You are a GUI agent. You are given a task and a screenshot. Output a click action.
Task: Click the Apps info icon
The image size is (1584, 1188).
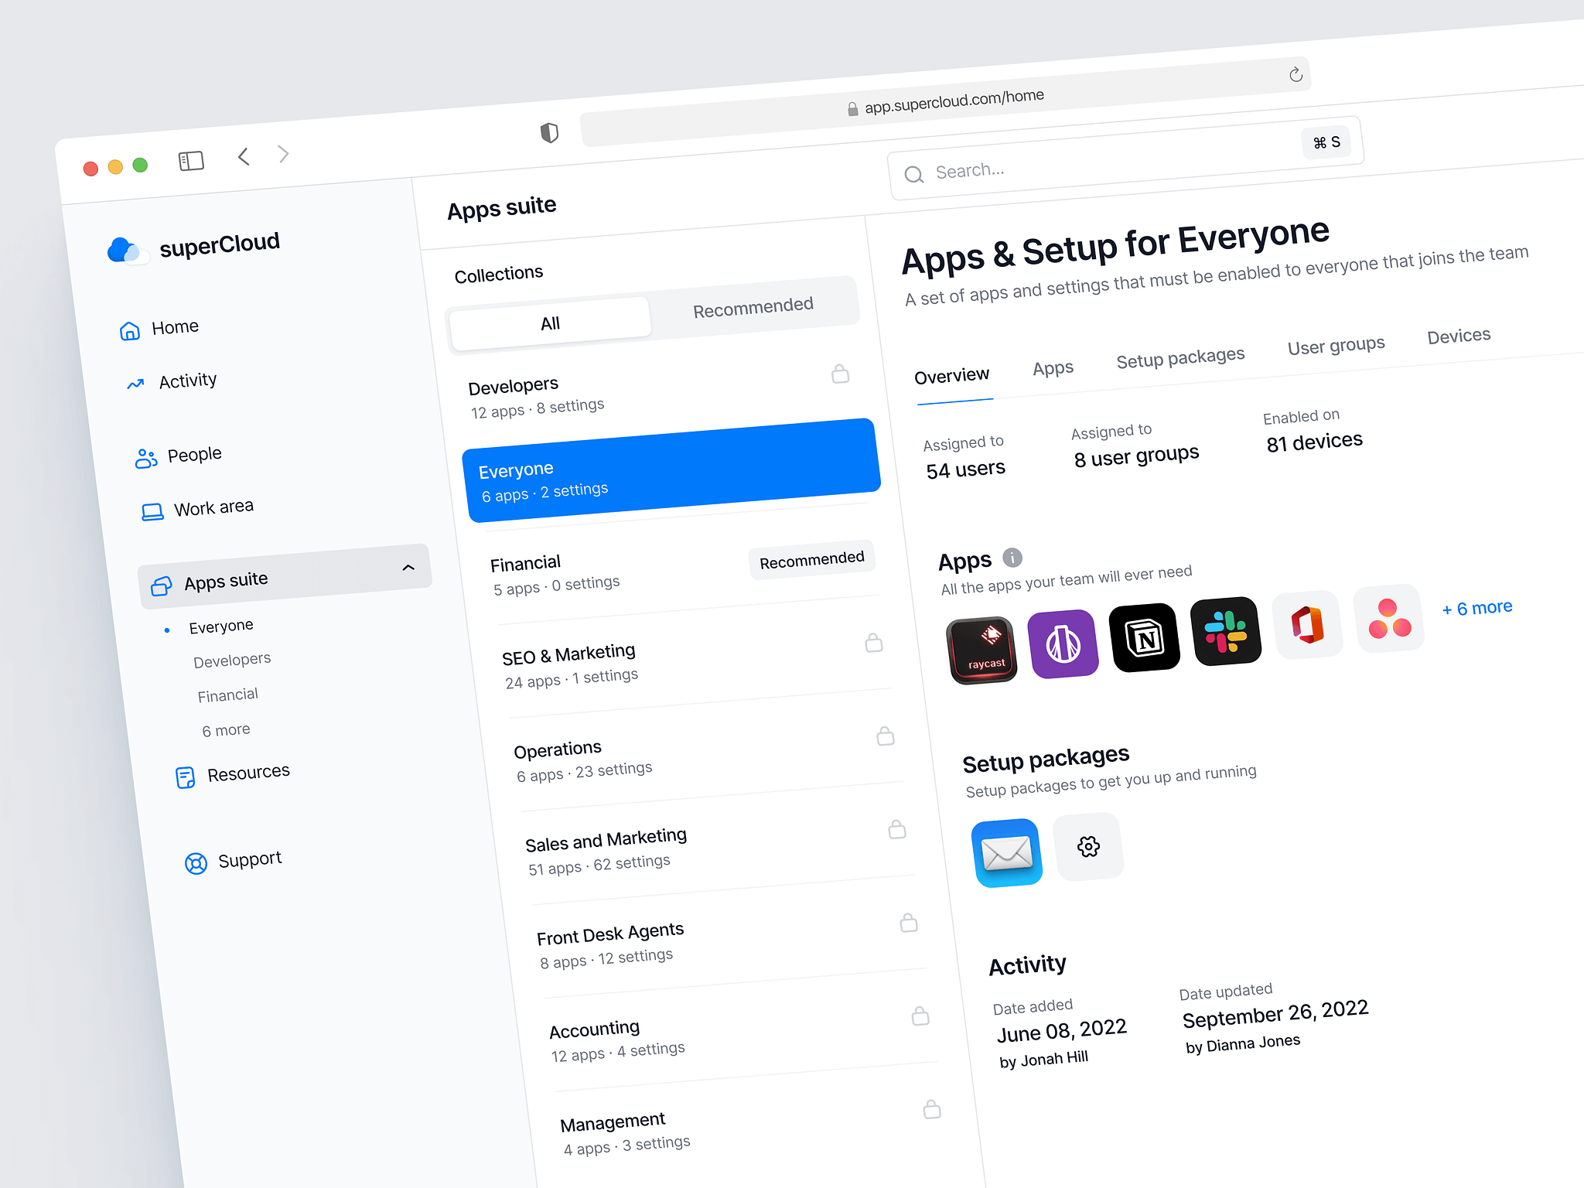click(1012, 557)
